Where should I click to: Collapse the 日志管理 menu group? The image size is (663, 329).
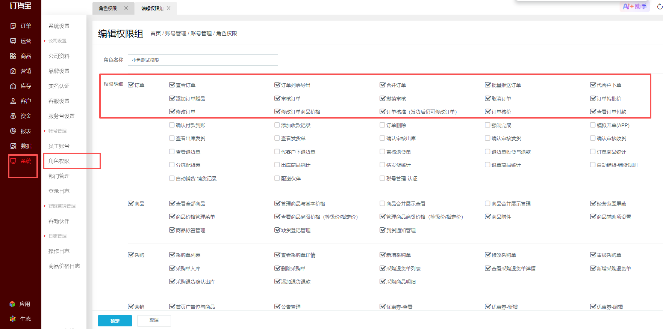pos(57,236)
